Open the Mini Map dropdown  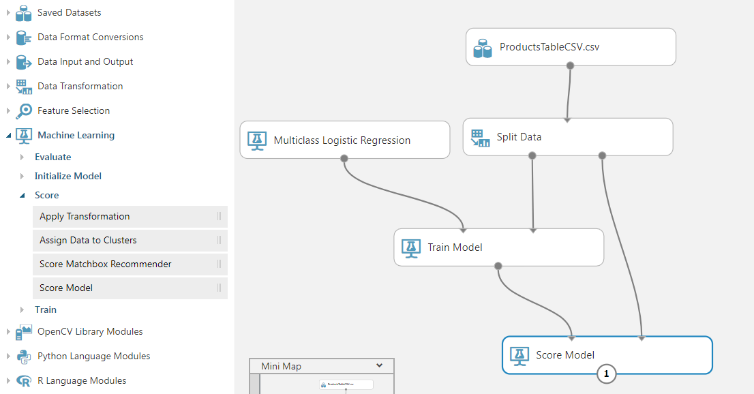pyautogui.click(x=379, y=365)
